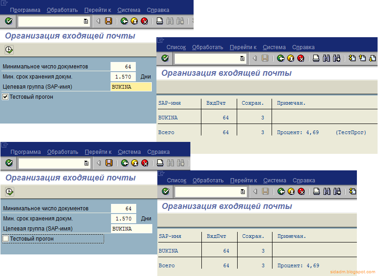The image size is (378, 276).
Task: Click Сохран. column header in top-right list
Action: pos(253,103)
